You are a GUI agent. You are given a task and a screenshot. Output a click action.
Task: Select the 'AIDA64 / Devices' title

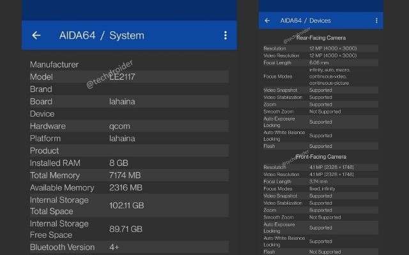305,20
